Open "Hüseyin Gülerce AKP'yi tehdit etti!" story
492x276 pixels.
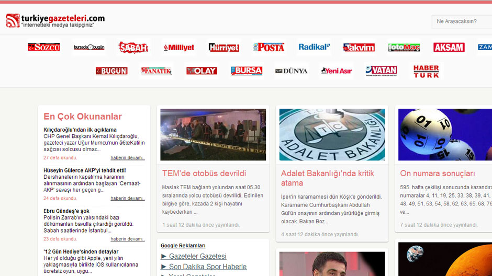coord(85,170)
